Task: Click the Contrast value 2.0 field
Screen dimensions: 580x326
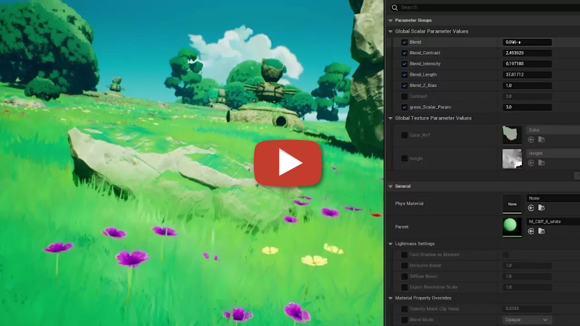Action: pyautogui.click(x=527, y=96)
